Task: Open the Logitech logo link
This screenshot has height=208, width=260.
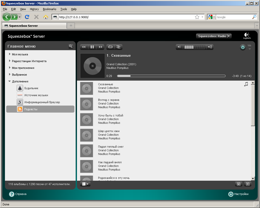Action: coord(247,36)
